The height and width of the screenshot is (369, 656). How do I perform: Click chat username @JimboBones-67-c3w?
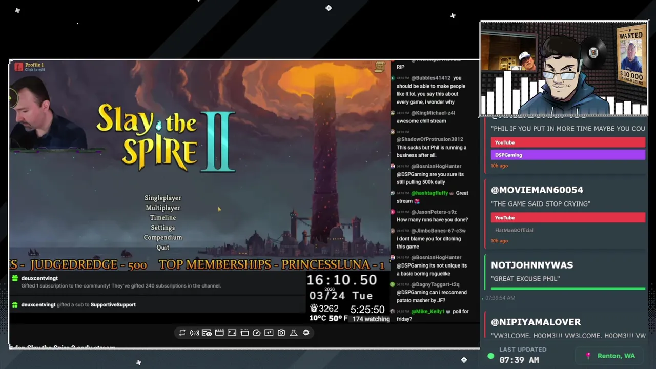tap(438, 231)
